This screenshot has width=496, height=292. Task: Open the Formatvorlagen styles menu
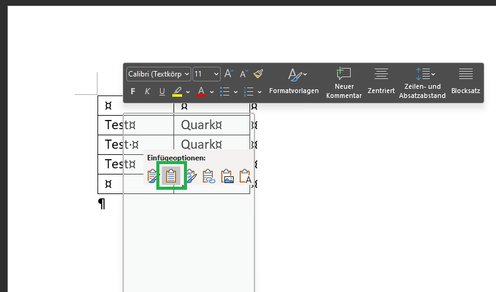coord(294,81)
